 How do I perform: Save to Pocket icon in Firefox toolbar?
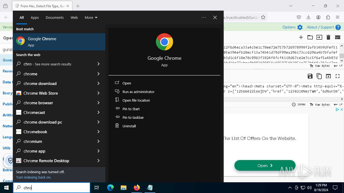coord(299,17)
